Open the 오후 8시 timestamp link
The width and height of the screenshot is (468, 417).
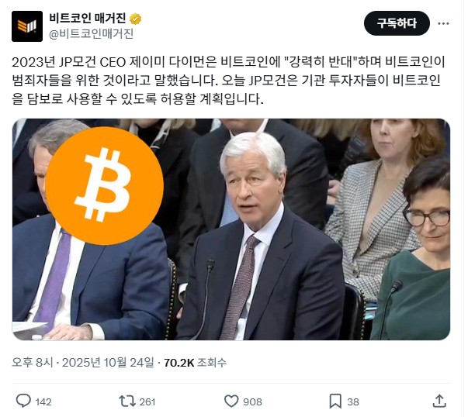tap(33, 363)
